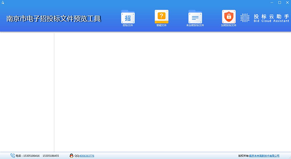The height and width of the screenshot is (159, 291).
Task: Click the QQ penguin icon
Action: 72,156
